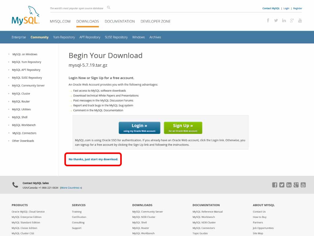Screen dimensions: 314x236
Task: Click footer LinkedIn icon
Action: coord(289,185)
